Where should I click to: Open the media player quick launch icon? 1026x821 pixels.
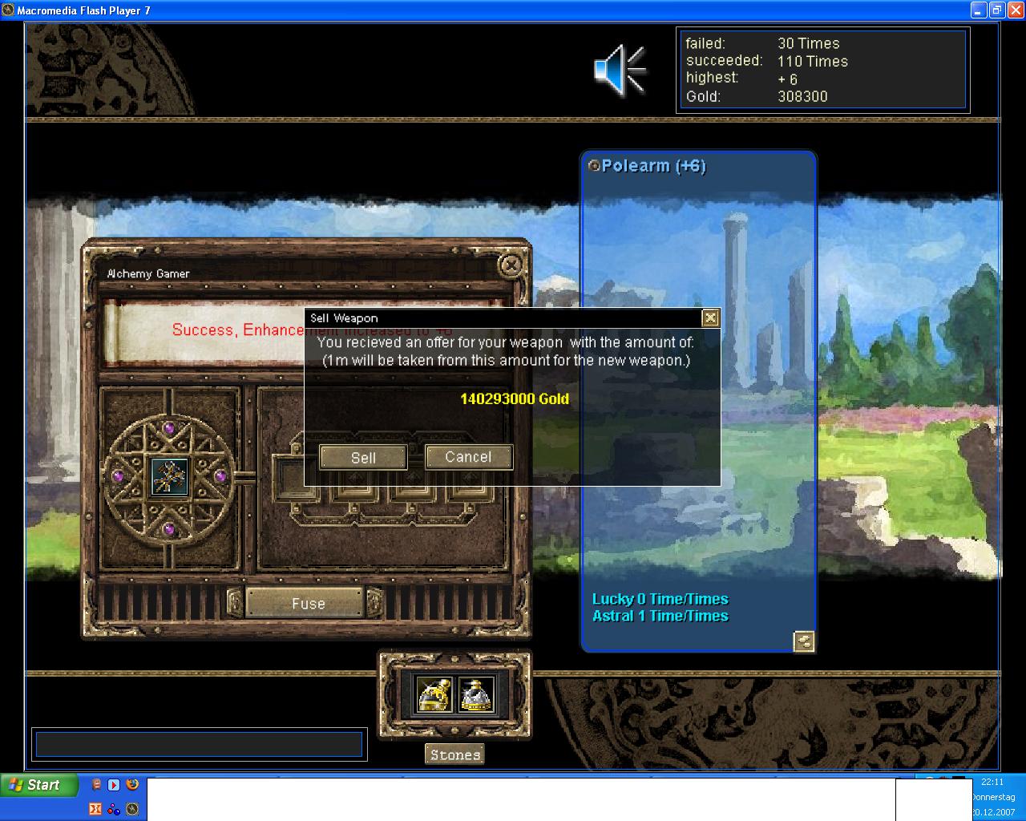pyautogui.click(x=114, y=785)
